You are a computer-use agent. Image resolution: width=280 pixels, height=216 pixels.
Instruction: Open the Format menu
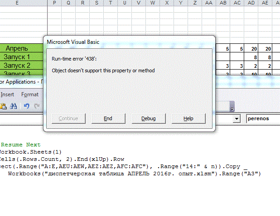pos(30,94)
